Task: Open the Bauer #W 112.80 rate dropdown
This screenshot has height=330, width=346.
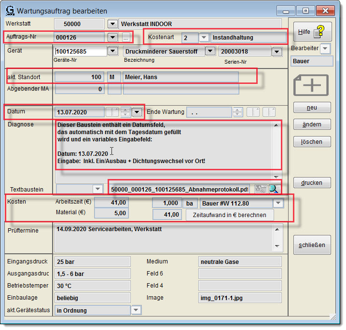Action: [277, 203]
